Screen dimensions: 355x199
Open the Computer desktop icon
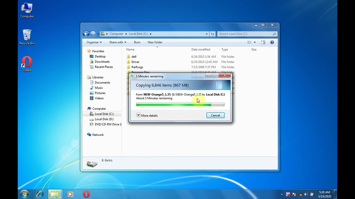point(27,11)
